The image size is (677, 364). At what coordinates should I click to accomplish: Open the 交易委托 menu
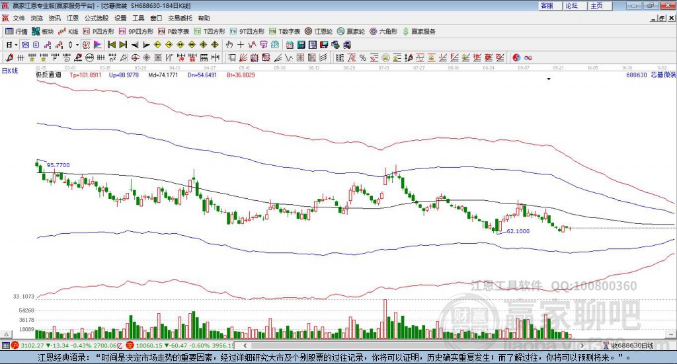pos(180,18)
